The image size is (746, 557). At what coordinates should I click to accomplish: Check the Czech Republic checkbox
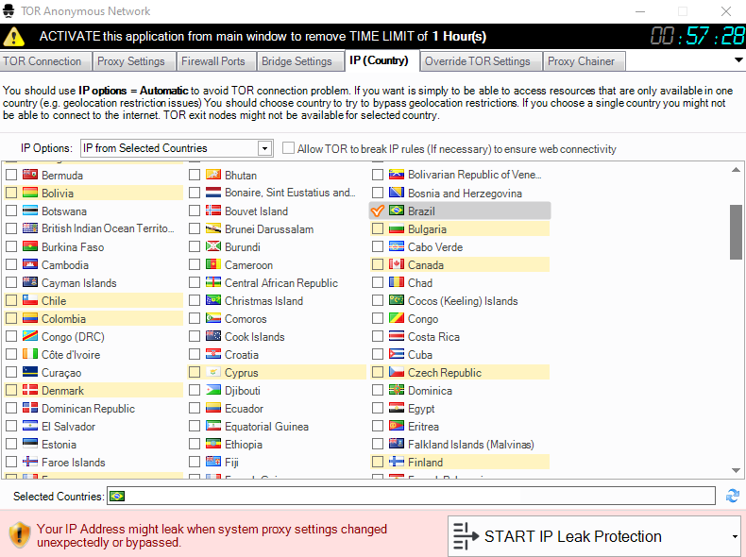click(378, 373)
